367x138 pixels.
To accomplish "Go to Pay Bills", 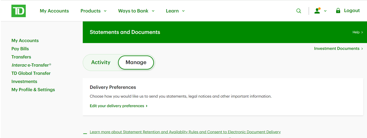I will [20, 49].
